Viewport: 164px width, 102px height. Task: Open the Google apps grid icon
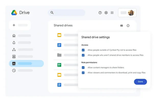coord(112,13)
